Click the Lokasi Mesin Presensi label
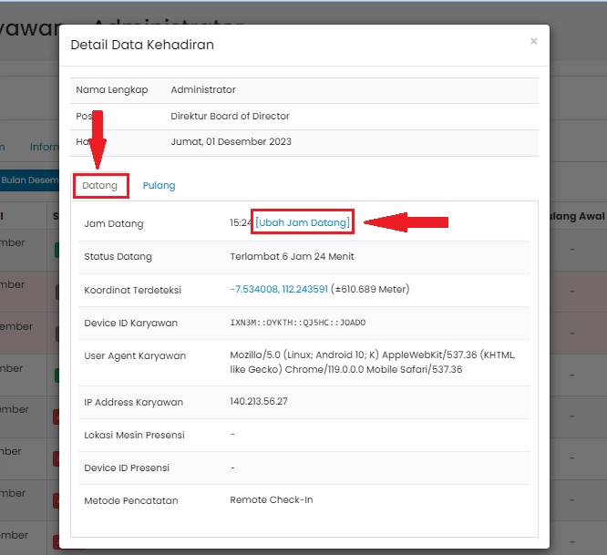 [x=132, y=435]
